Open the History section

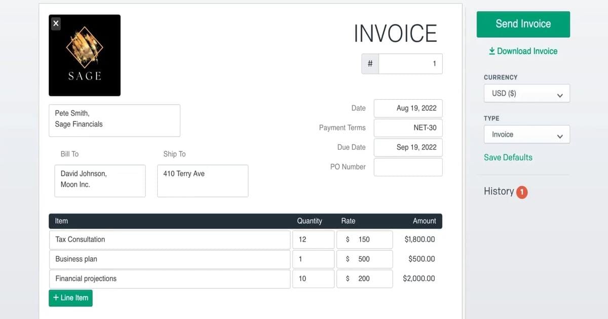(499, 191)
